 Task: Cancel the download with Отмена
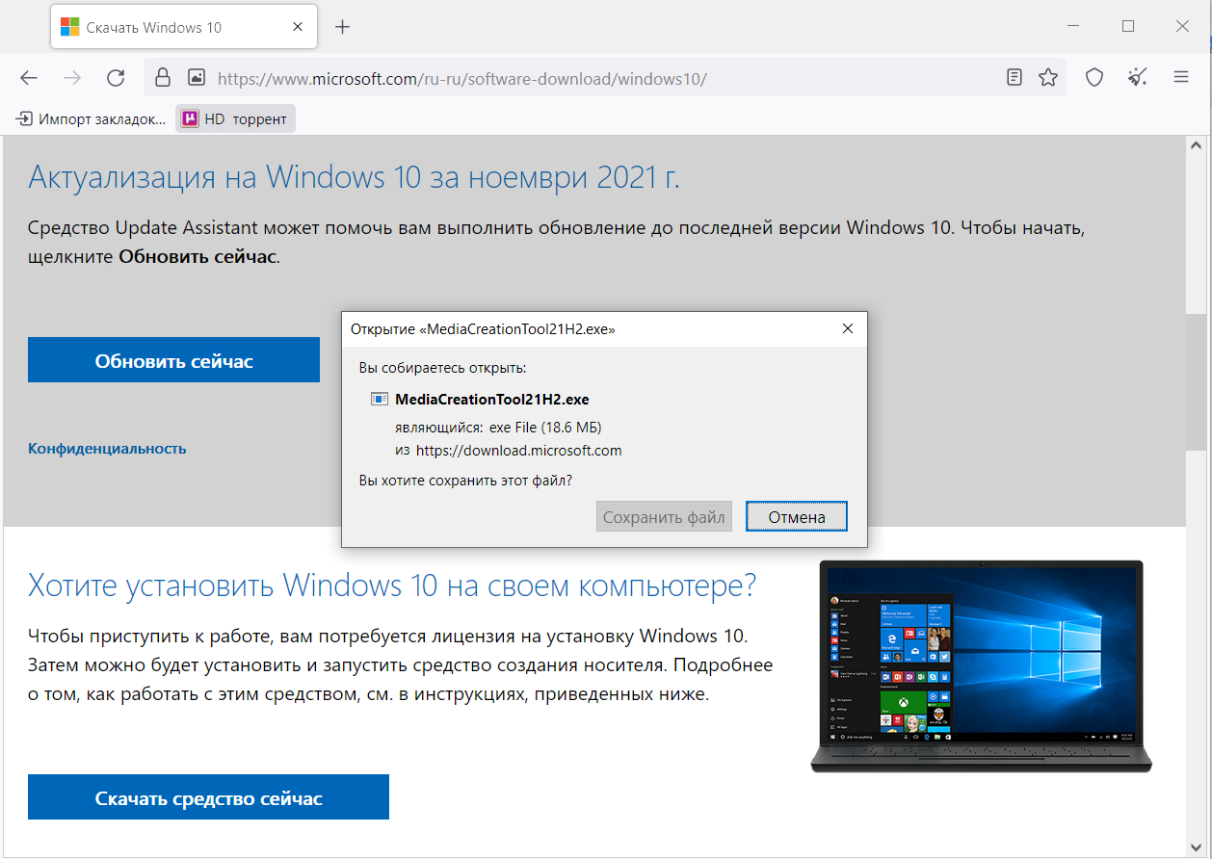(797, 517)
